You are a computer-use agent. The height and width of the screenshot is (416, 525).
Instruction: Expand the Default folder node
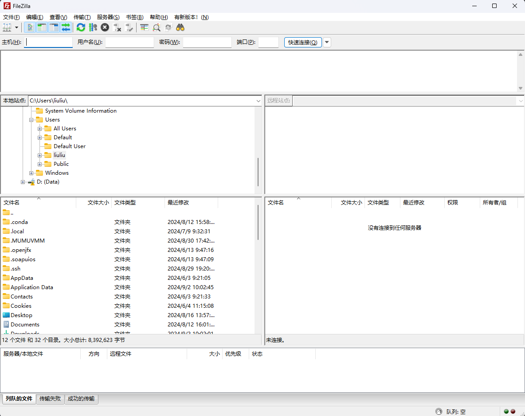click(x=39, y=137)
